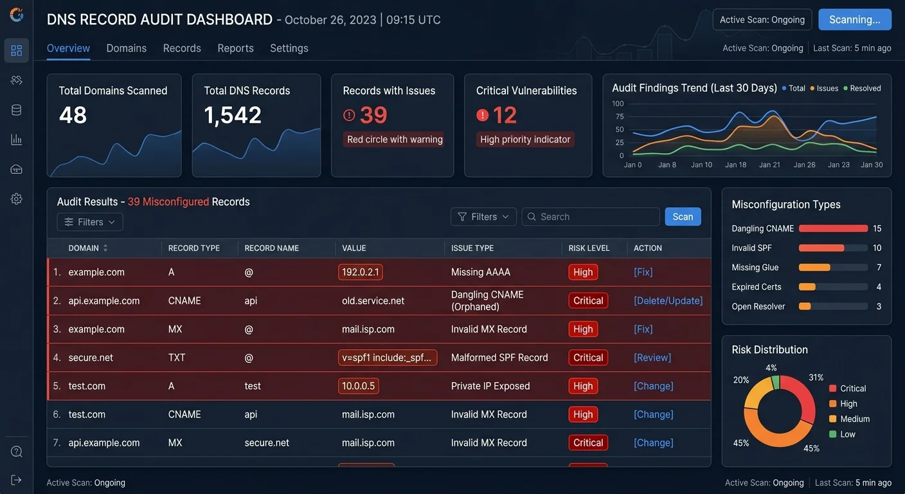905x494 pixels.
Task: Open the left Filters dropdown under Audit Results
Action: (90, 222)
